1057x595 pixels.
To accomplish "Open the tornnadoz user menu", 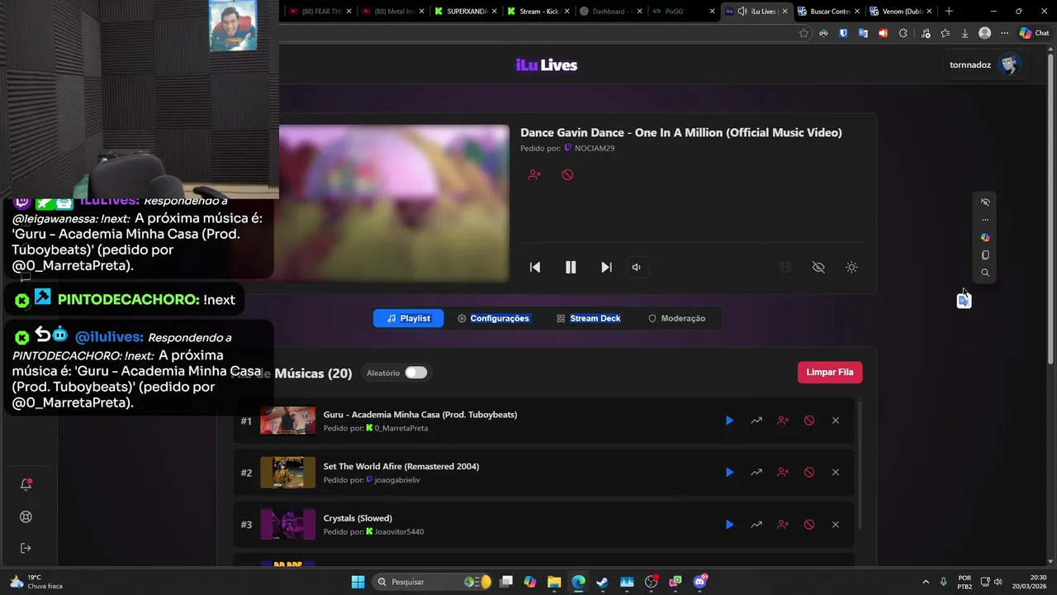I will 985,64.
